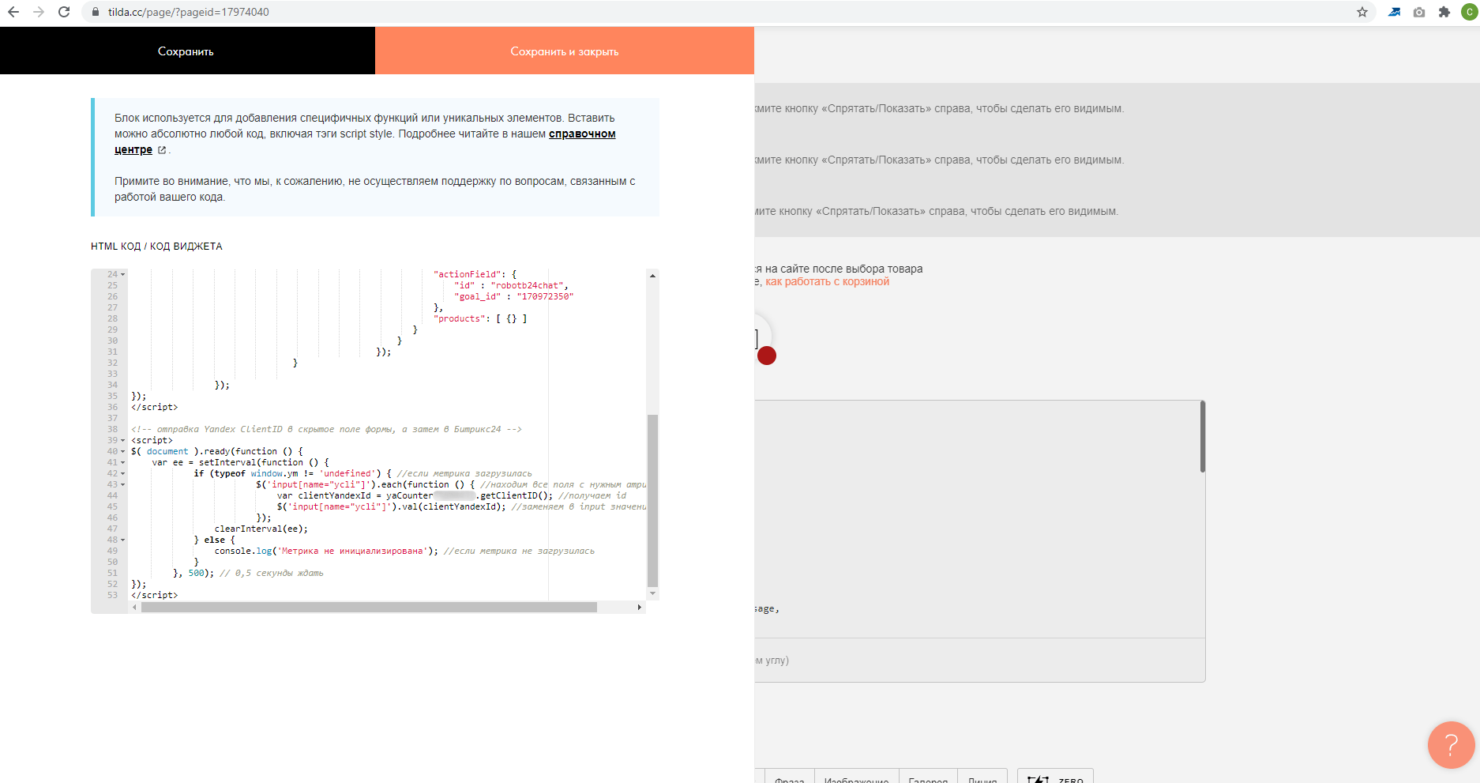
Task: Open the orange help question-mark bubble
Action: tap(1451, 744)
